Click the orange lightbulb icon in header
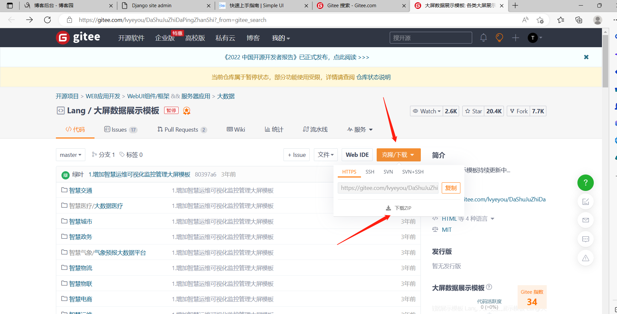The width and height of the screenshot is (617, 314). coord(499,38)
